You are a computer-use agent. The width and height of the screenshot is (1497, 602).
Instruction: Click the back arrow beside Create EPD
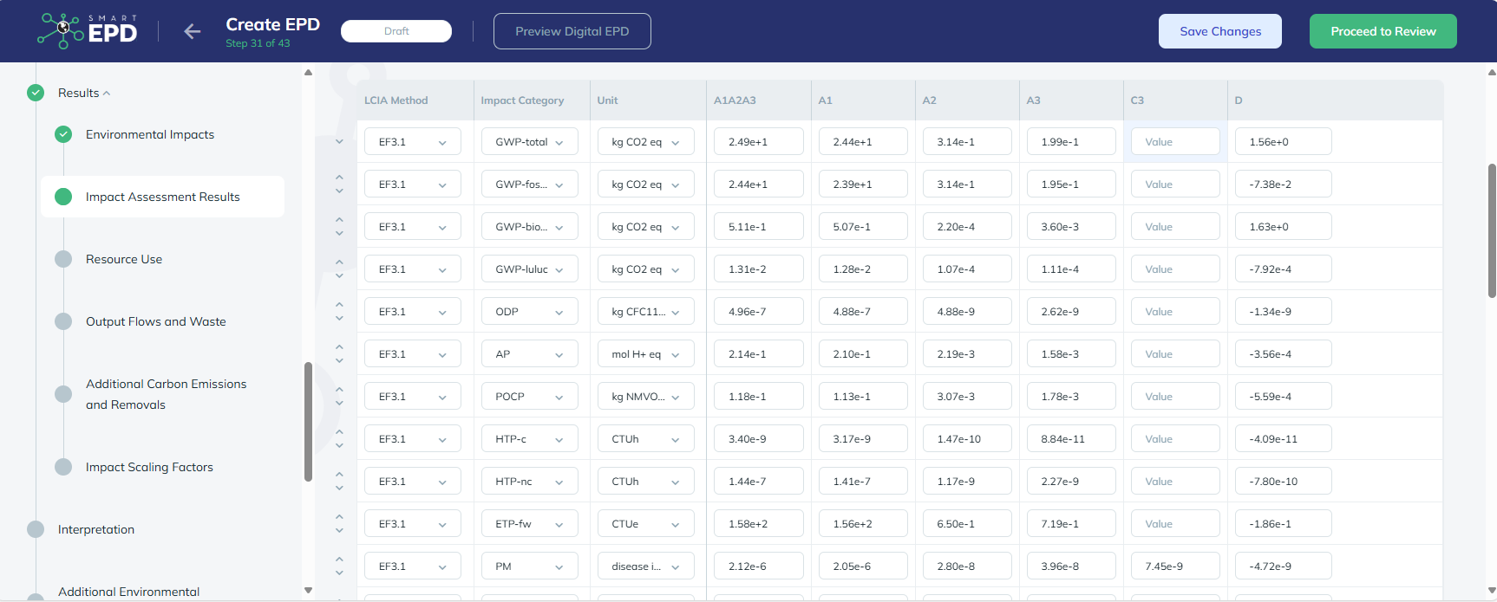tap(192, 32)
